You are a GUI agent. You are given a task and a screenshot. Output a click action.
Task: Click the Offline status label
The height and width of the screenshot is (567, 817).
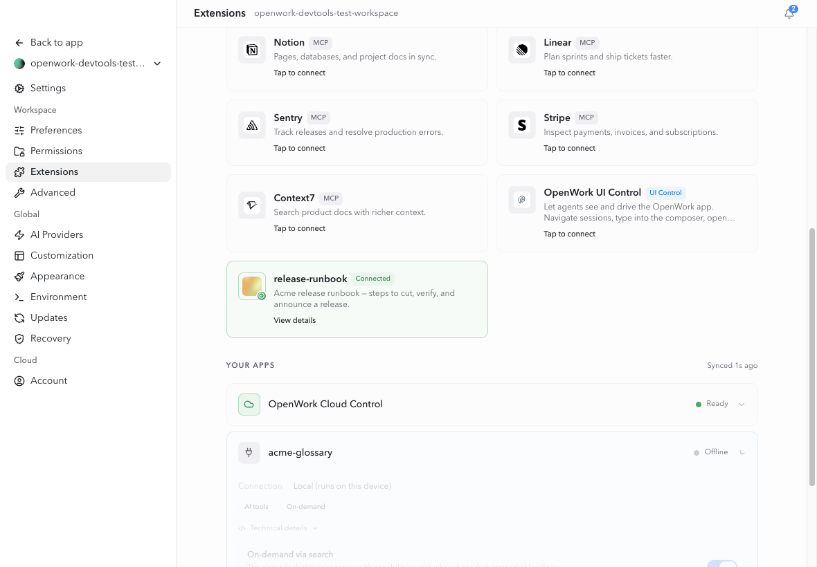716,452
